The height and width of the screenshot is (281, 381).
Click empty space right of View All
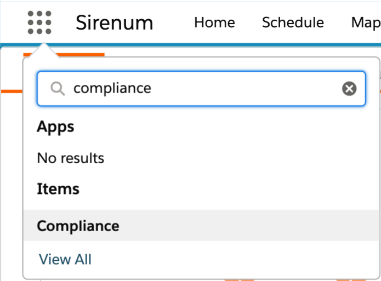230,259
